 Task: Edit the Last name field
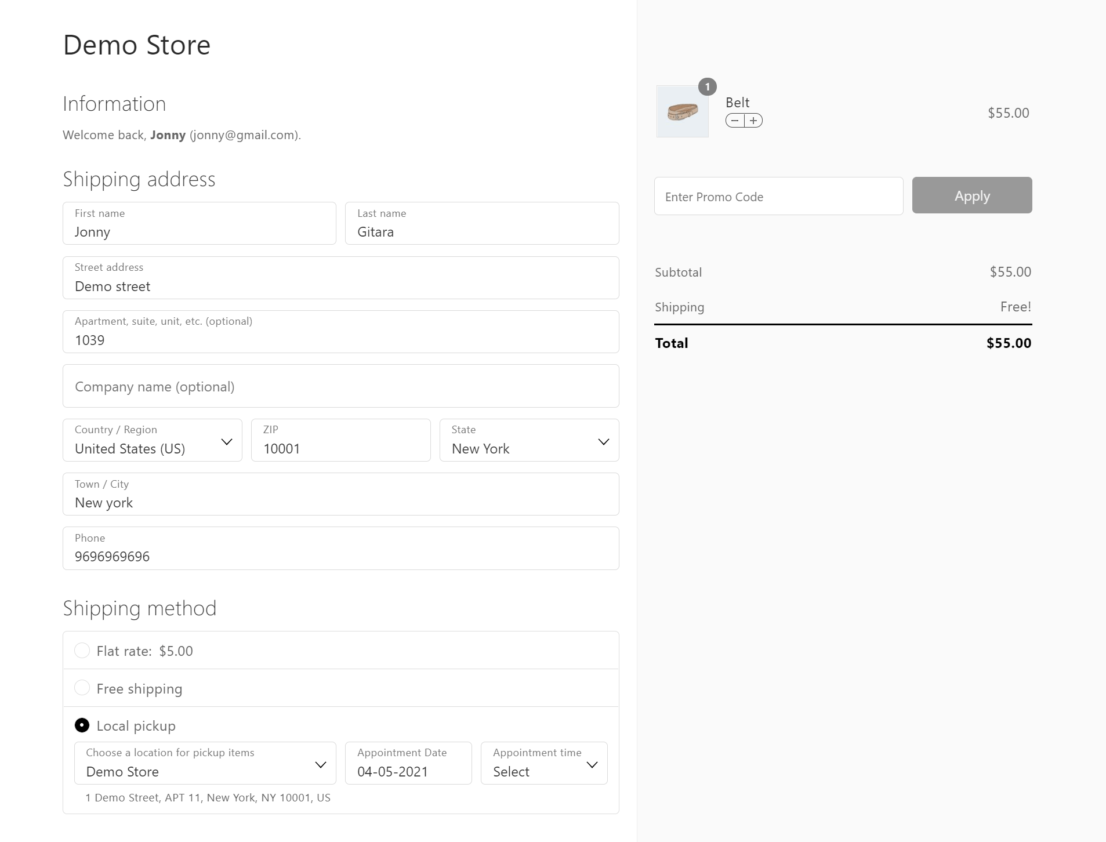pos(481,224)
